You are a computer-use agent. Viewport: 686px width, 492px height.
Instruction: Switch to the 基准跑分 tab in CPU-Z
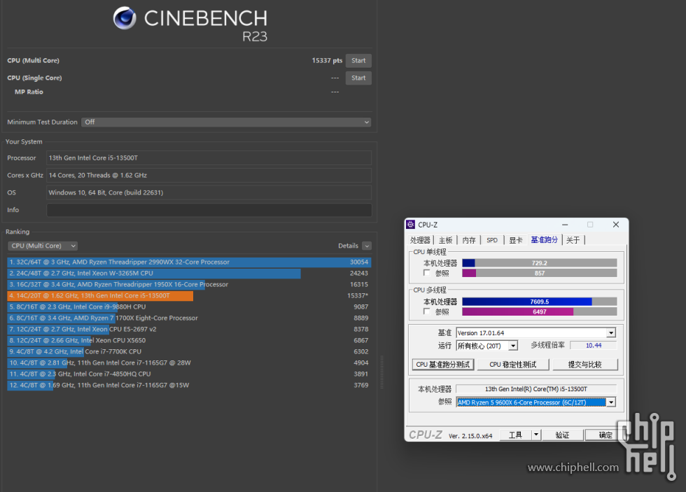point(545,239)
